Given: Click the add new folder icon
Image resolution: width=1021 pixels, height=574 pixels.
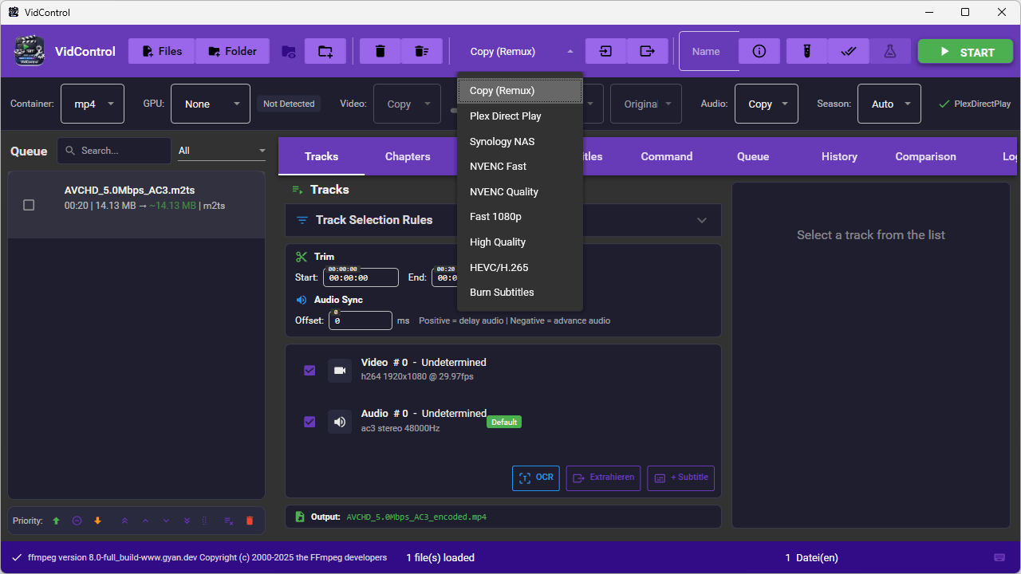Looking at the screenshot, I should [x=325, y=51].
